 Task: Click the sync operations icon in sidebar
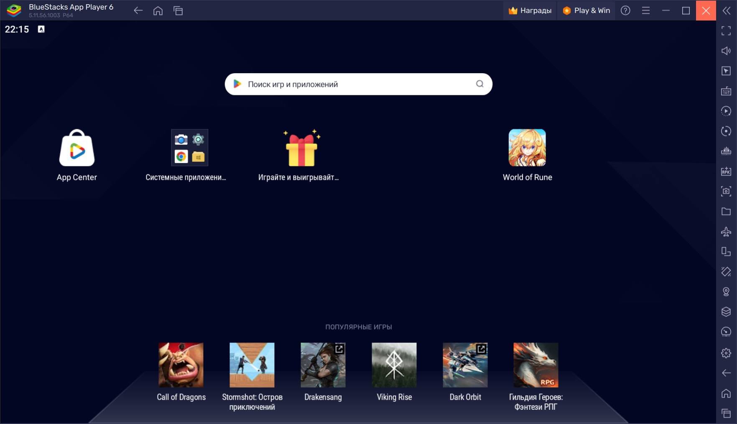click(727, 111)
